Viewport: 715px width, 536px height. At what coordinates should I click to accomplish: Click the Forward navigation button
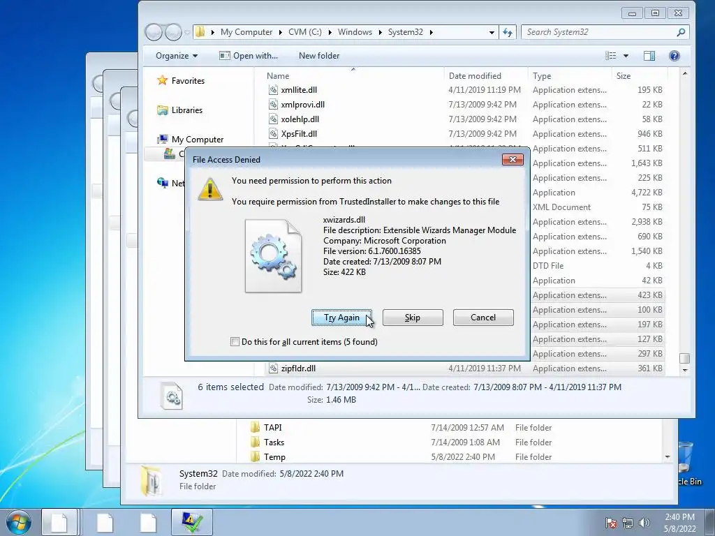[173, 32]
